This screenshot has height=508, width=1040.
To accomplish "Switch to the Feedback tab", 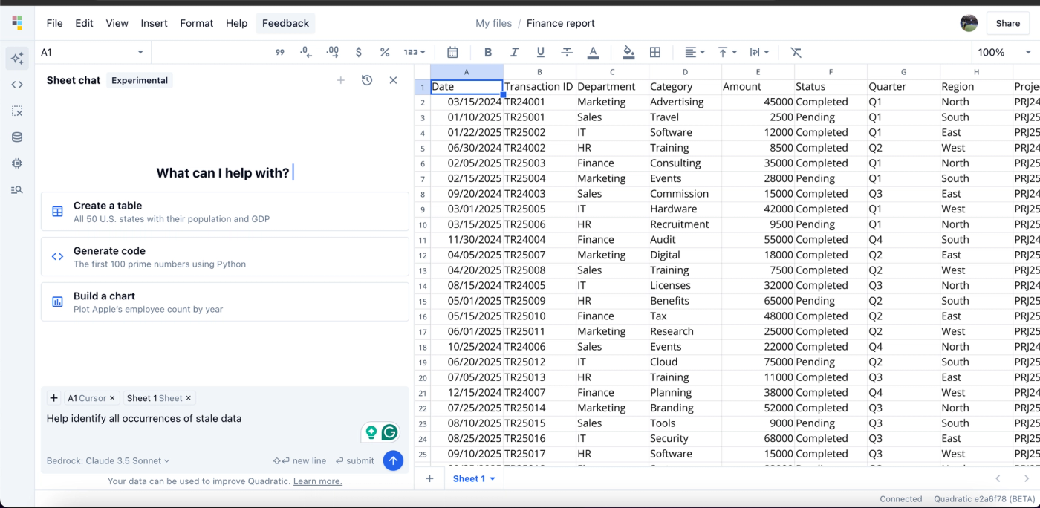I will 285,23.
